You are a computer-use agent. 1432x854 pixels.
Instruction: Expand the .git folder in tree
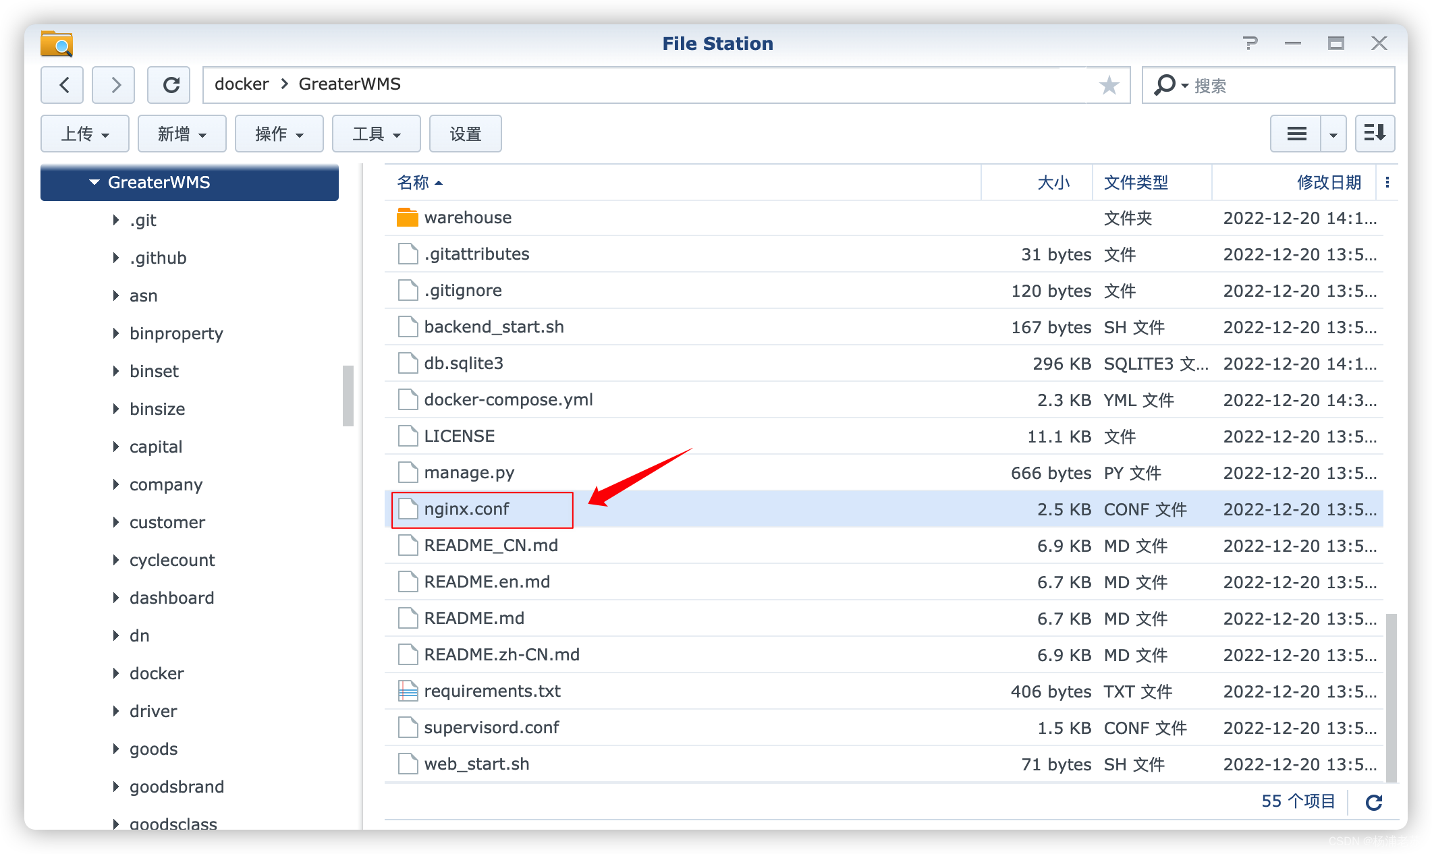click(115, 220)
